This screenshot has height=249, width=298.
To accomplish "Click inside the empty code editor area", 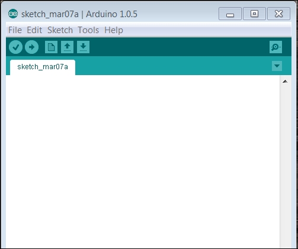I will tap(143, 161).
